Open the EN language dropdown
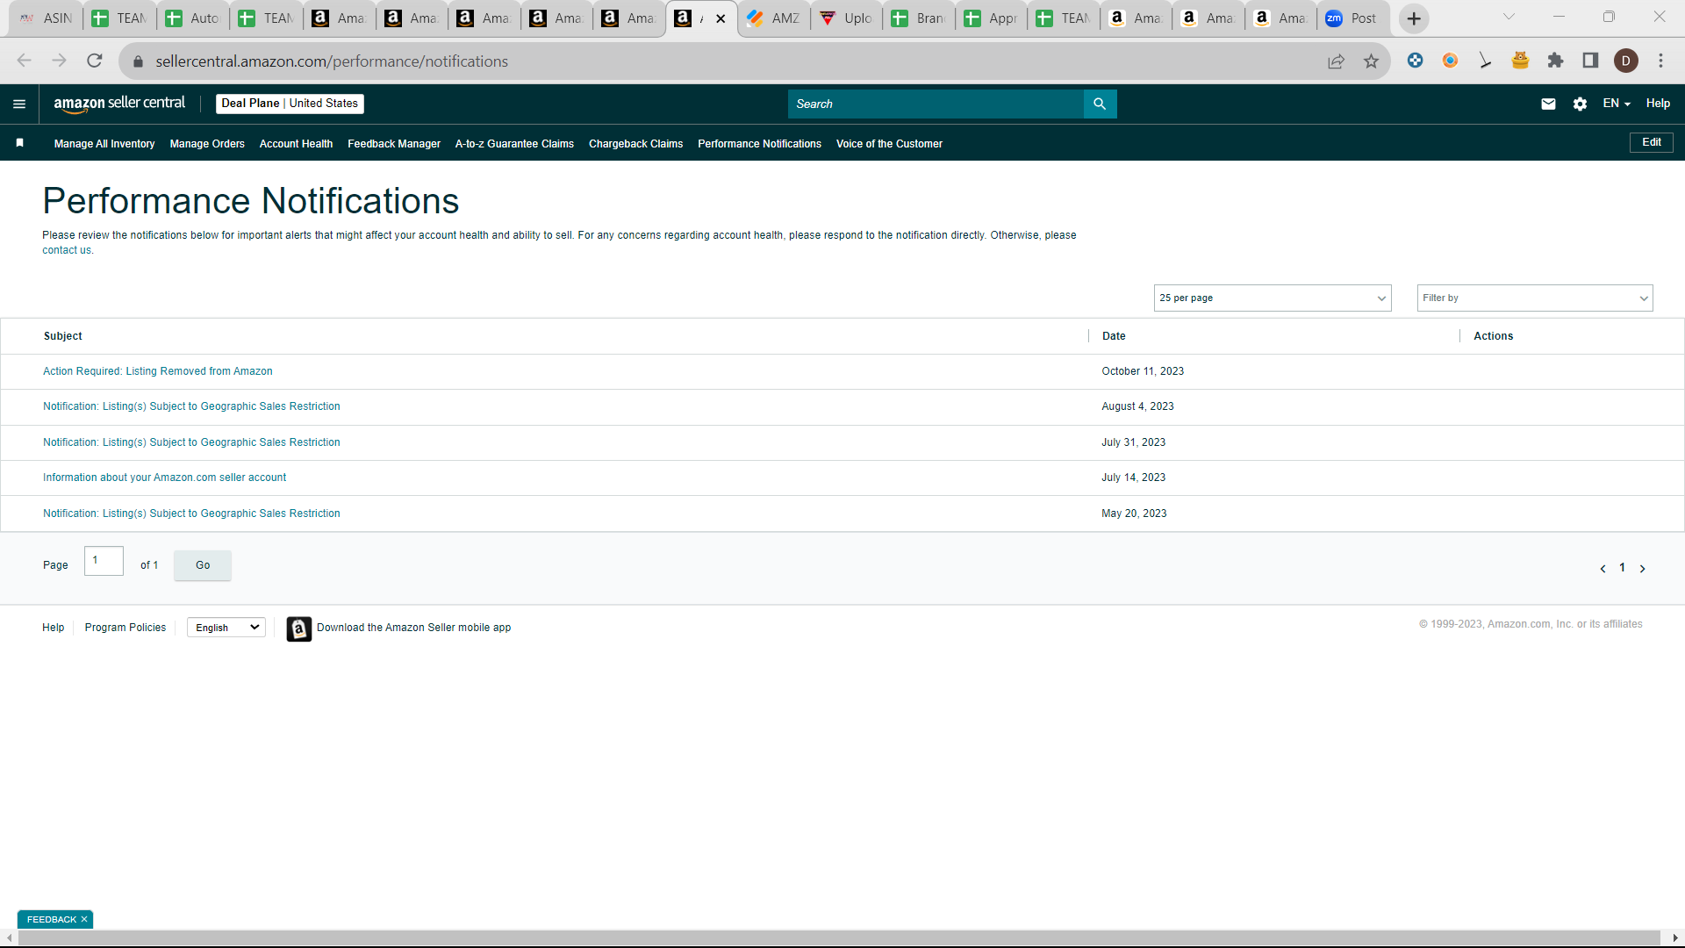 pos(1616,104)
